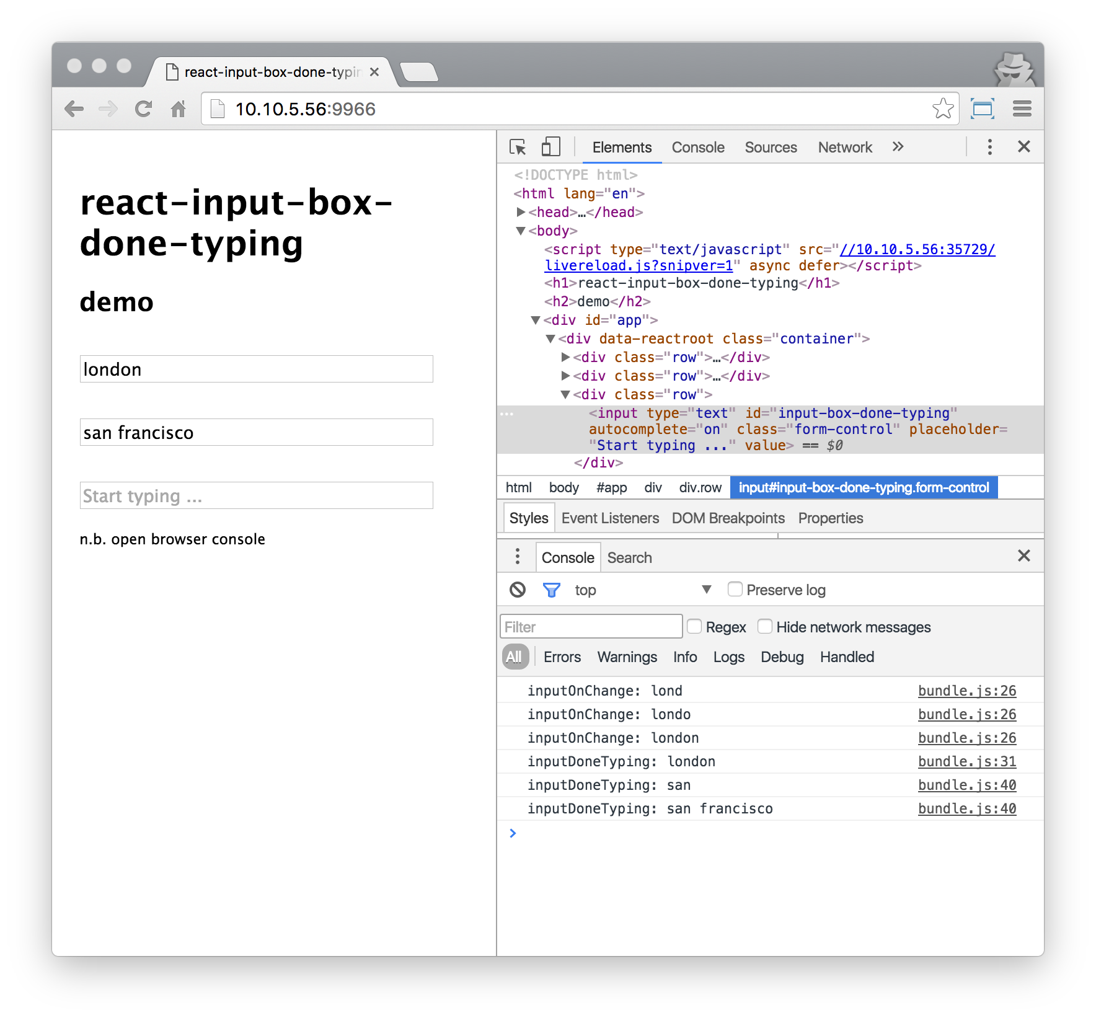Image resolution: width=1096 pixels, height=1018 pixels.
Task: Go to browser home page icon
Action: [x=179, y=109]
